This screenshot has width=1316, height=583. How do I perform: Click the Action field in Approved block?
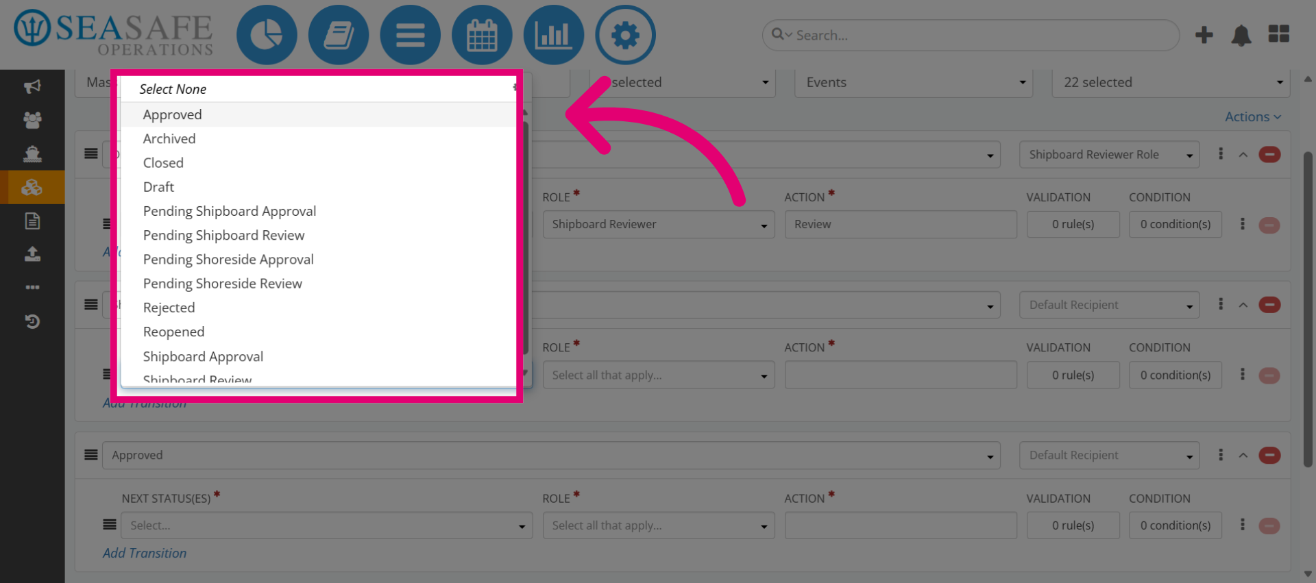coord(900,525)
